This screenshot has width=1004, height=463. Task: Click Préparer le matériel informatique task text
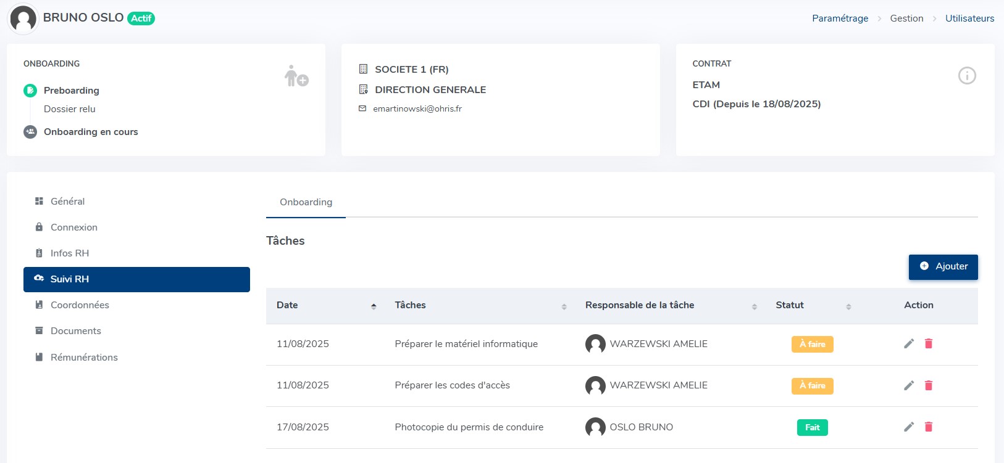point(466,344)
